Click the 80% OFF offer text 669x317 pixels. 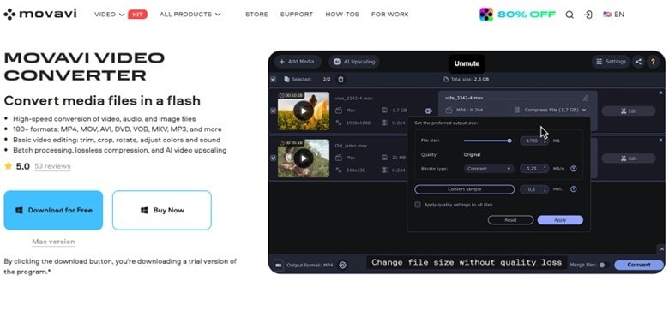[527, 15]
